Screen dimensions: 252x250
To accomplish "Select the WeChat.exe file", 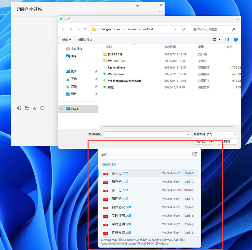I will (116, 74).
